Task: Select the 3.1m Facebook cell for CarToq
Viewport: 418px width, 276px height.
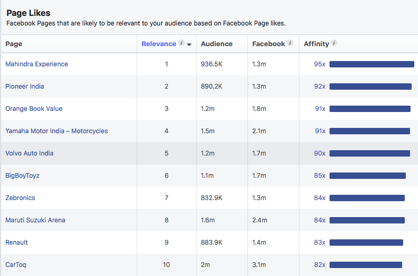Action: (259, 265)
